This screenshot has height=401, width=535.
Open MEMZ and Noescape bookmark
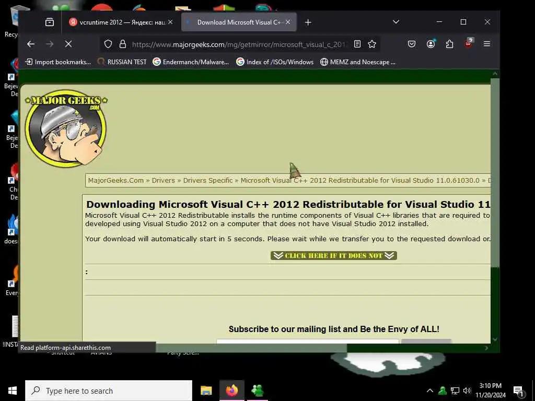click(x=357, y=62)
